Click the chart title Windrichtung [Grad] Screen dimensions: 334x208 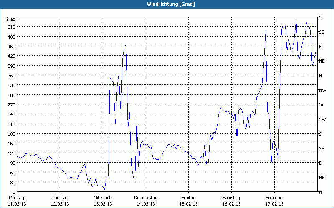coord(171,4)
